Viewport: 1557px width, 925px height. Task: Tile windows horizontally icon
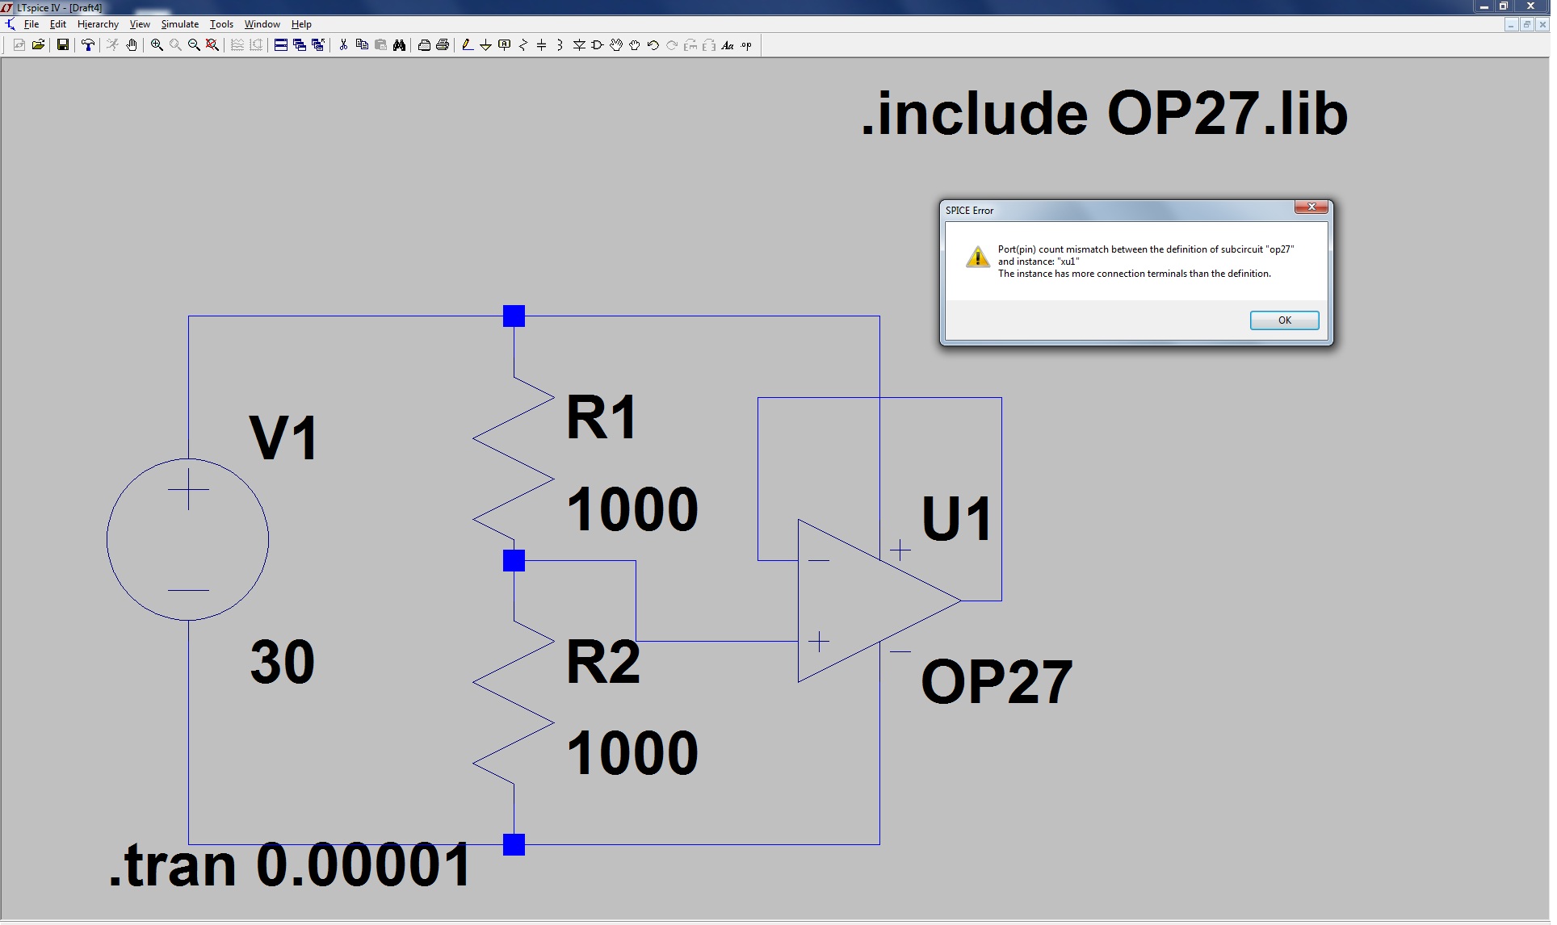point(281,45)
